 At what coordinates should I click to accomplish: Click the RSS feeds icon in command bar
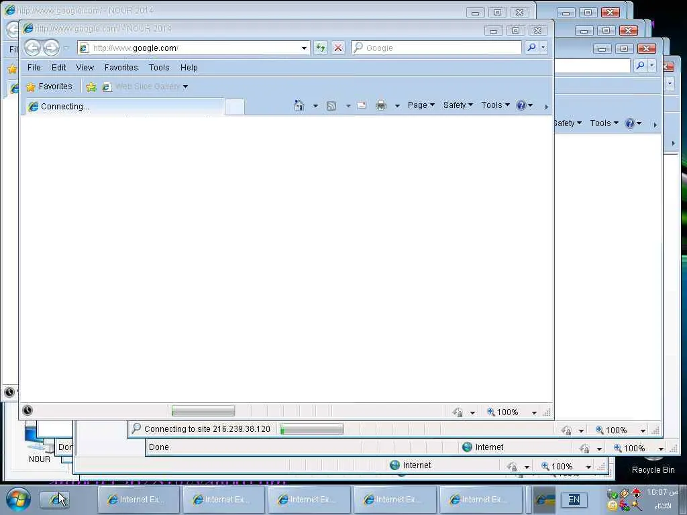click(x=331, y=105)
